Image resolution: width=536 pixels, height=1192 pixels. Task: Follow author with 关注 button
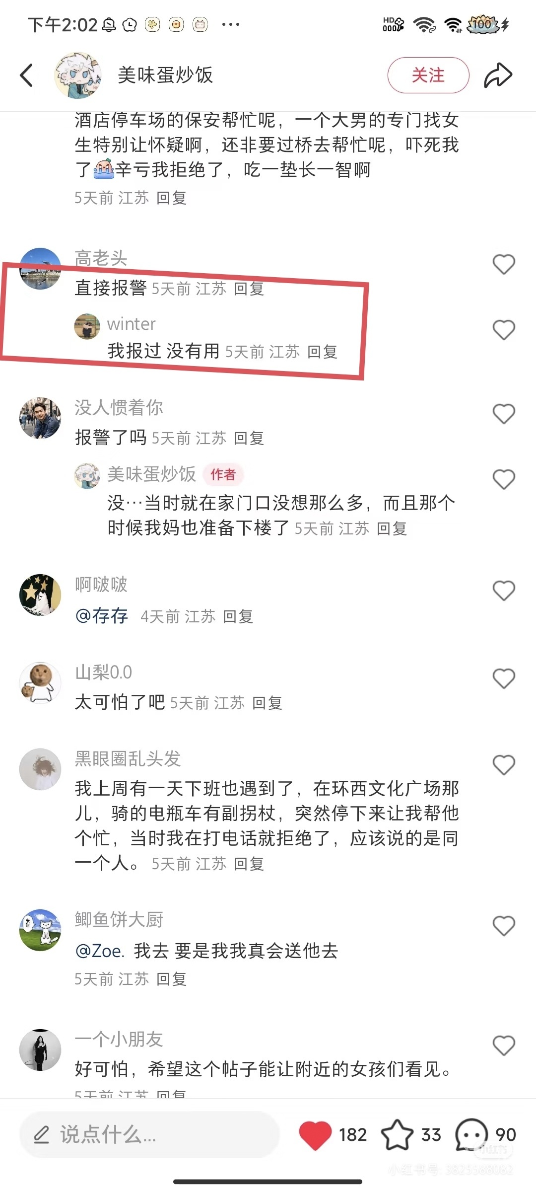tap(428, 75)
